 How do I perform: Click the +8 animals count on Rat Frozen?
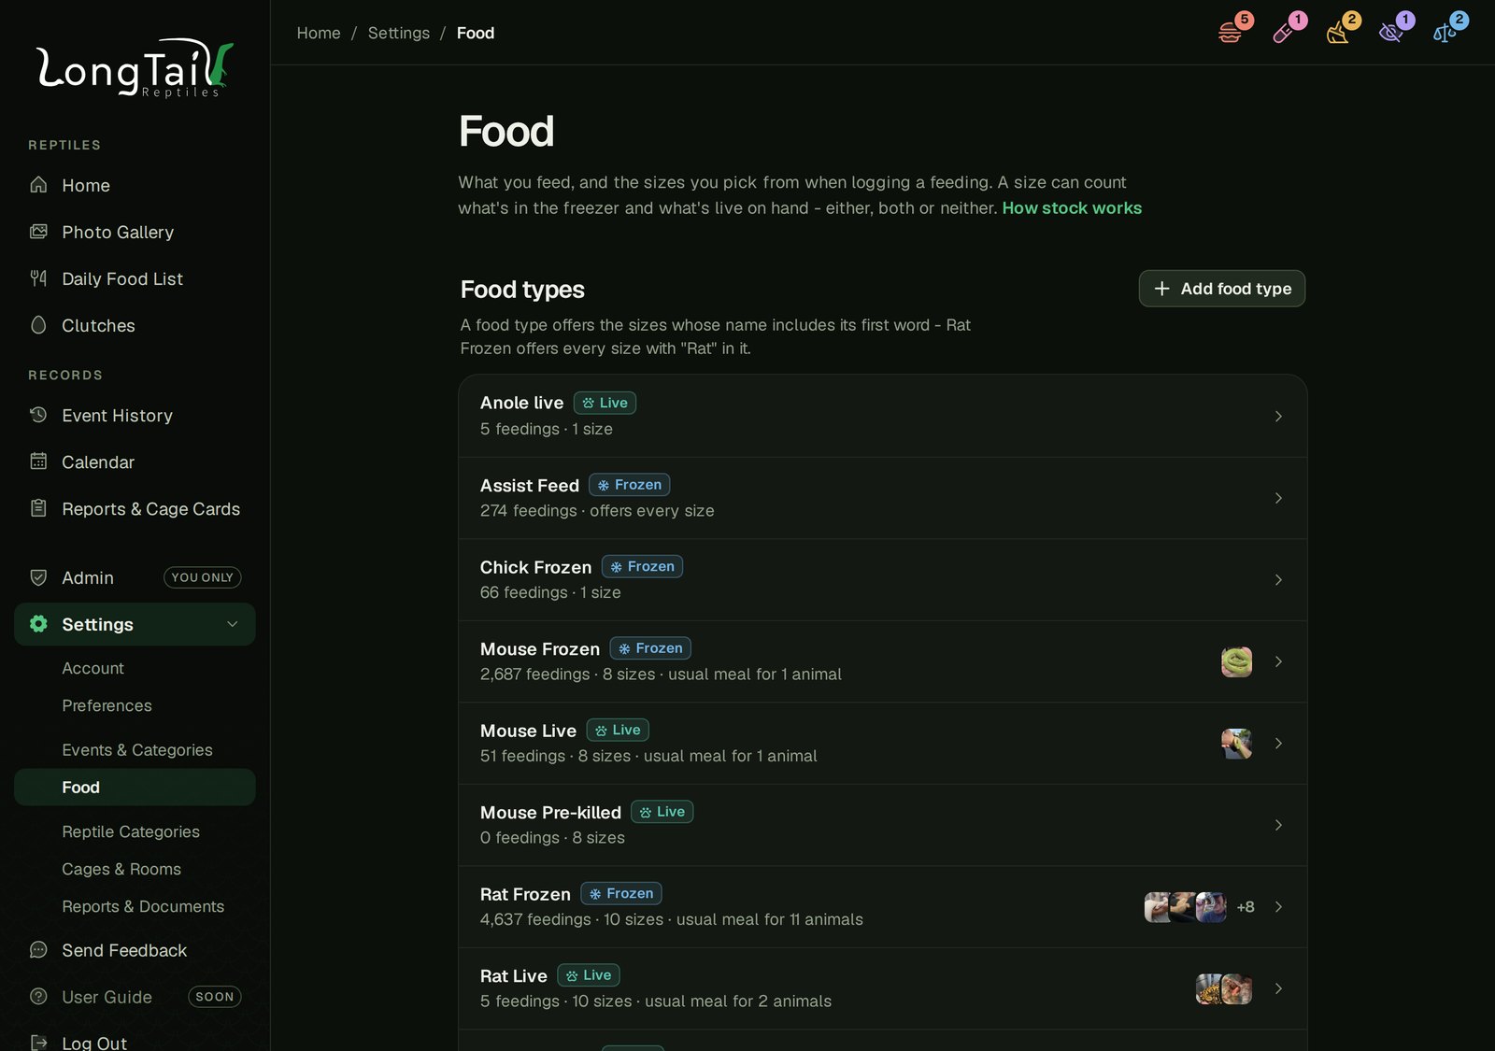coord(1246,907)
